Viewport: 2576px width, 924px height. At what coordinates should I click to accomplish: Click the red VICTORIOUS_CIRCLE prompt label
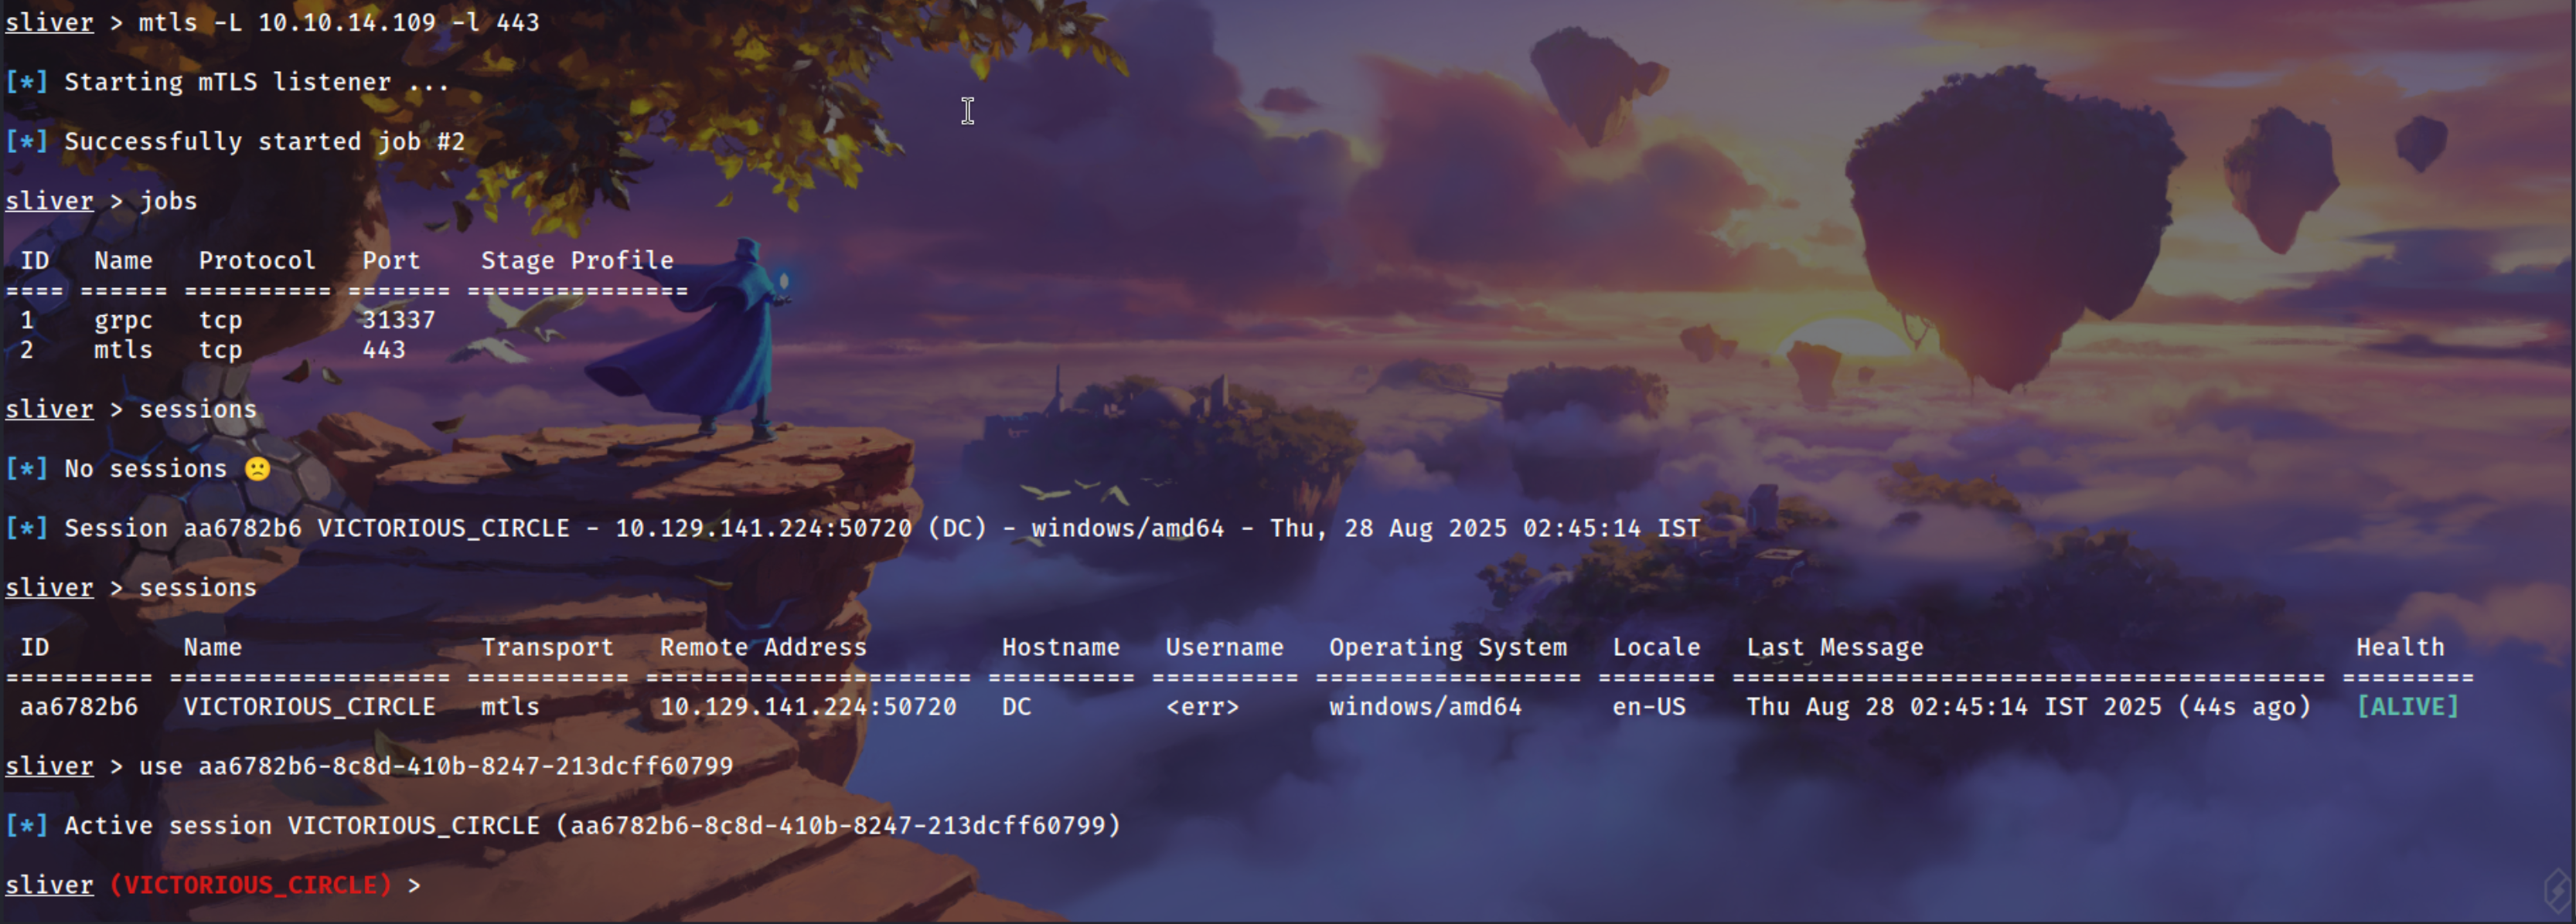(x=250, y=884)
